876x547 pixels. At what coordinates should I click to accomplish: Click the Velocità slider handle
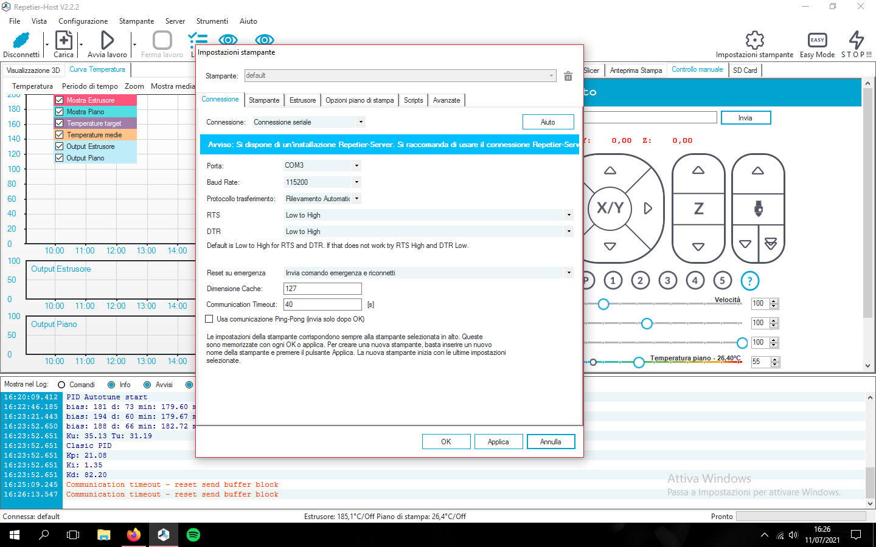[x=603, y=304]
